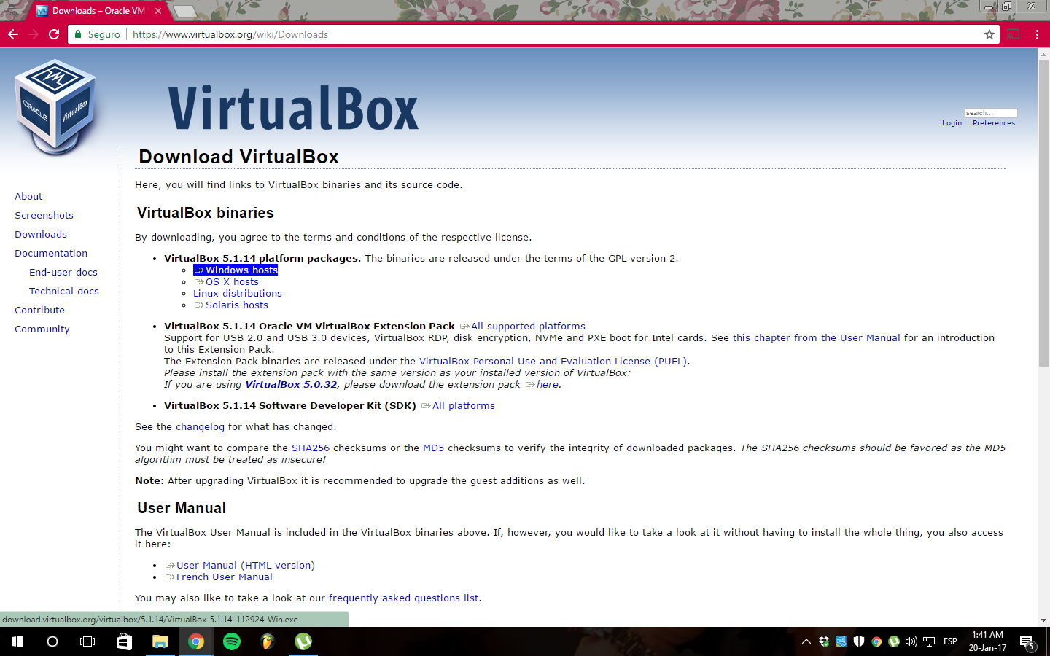Open Community in the sidebar
The width and height of the screenshot is (1050, 656).
tap(42, 329)
